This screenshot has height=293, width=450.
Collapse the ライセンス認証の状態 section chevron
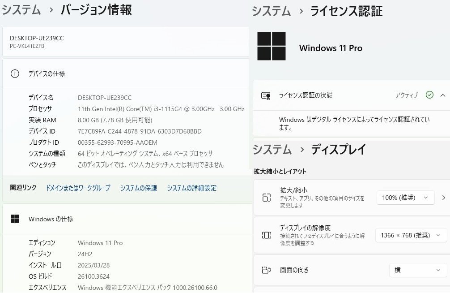coord(443,95)
